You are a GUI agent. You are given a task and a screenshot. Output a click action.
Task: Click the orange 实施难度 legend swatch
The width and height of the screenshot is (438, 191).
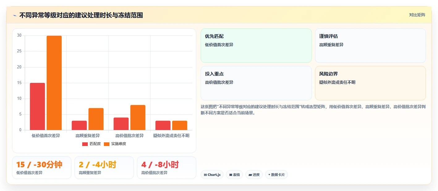(x=107, y=144)
